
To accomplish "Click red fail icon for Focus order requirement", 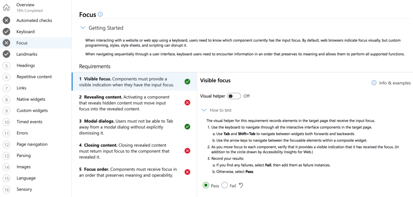I will (x=187, y=172).
